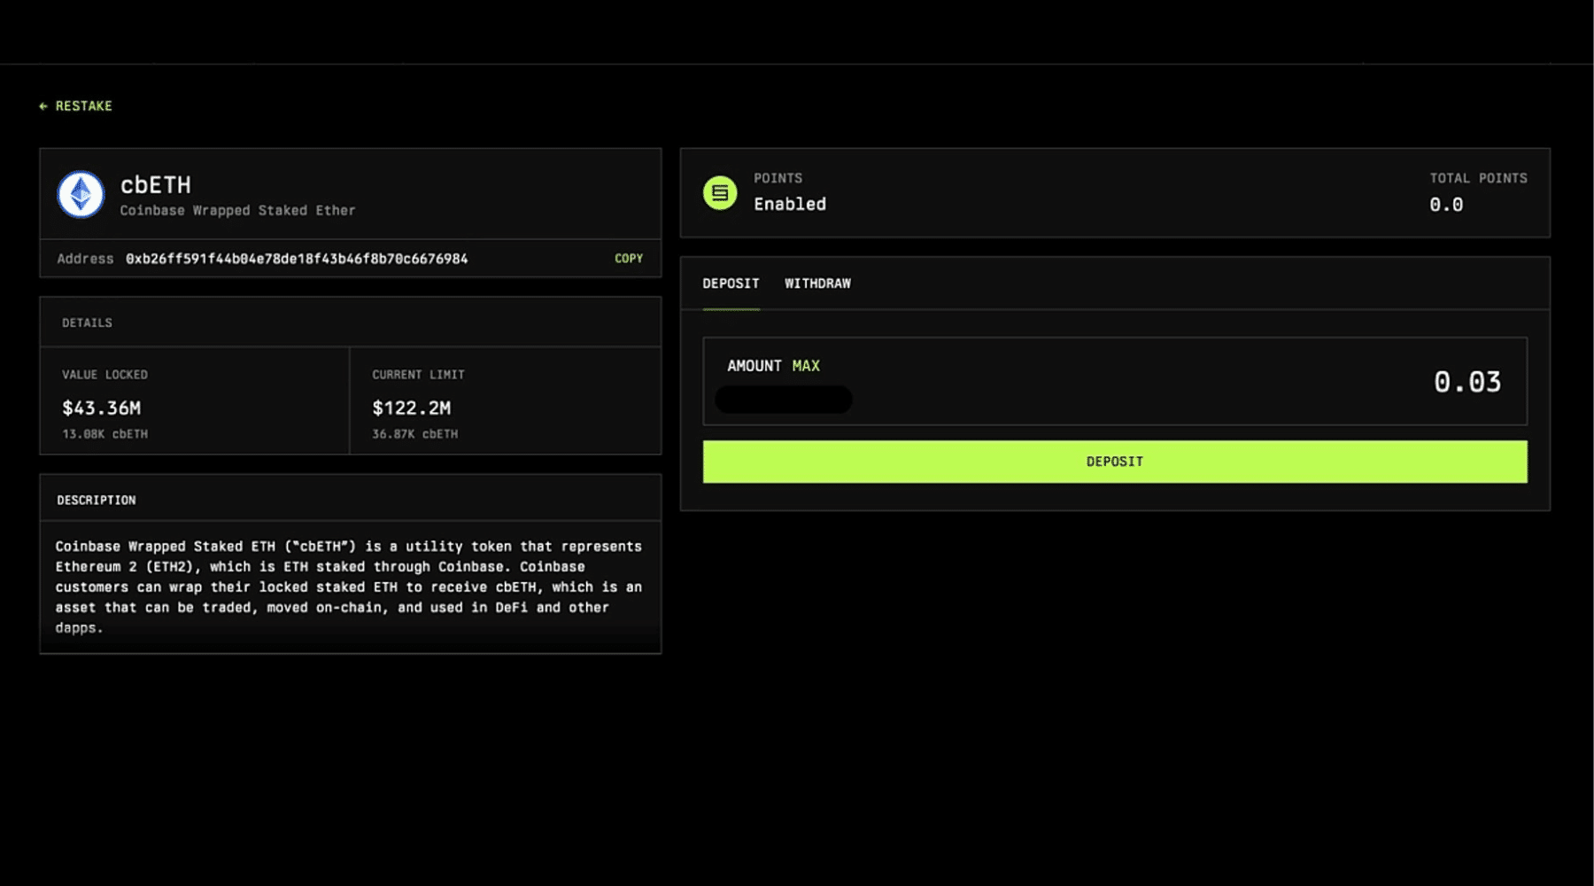Viewport: 1594px width, 886px height.
Task: Click the 13.08K cbETH value
Action: (104, 434)
